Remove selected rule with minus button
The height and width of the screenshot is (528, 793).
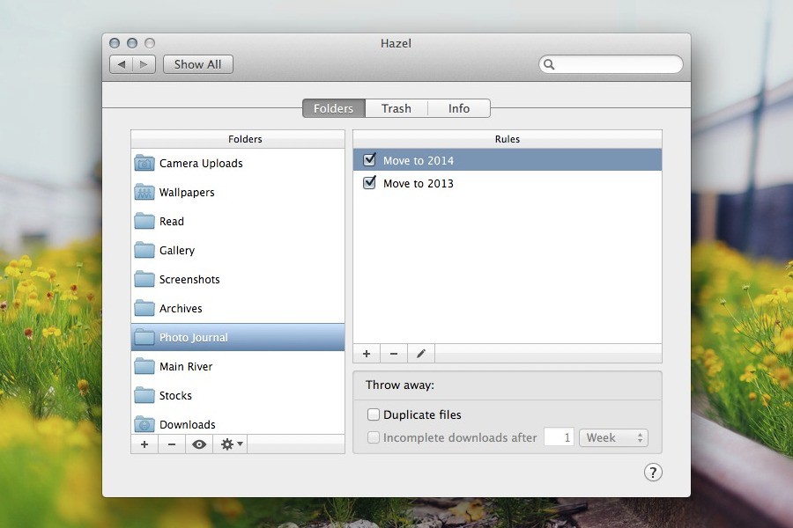coord(394,354)
